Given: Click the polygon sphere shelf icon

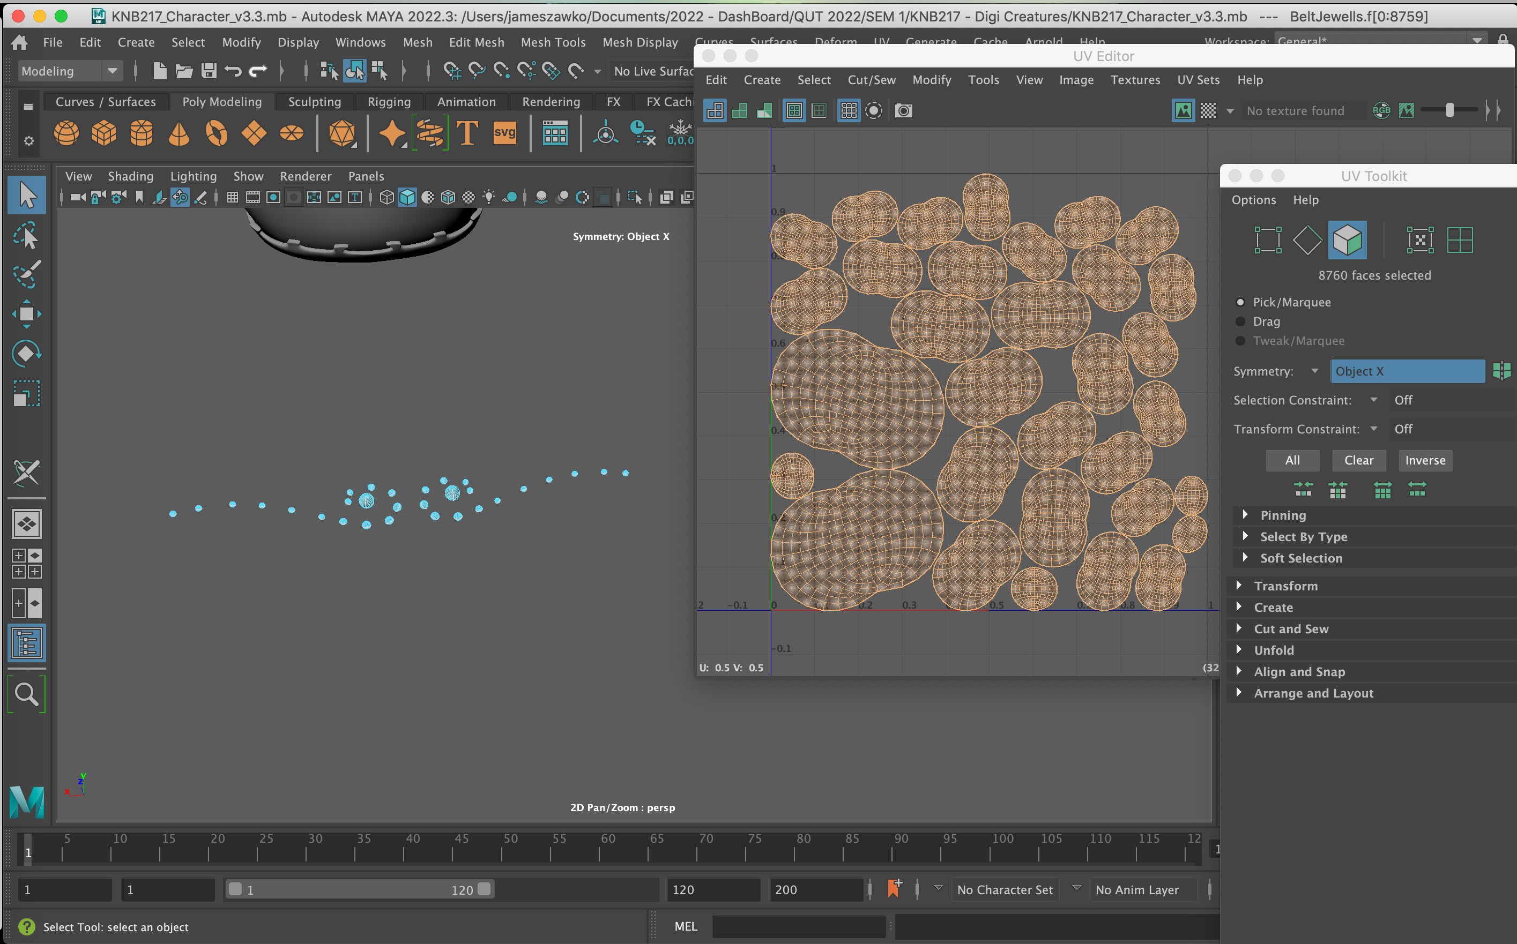Looking at the screenshot, I should click(66, 133).
